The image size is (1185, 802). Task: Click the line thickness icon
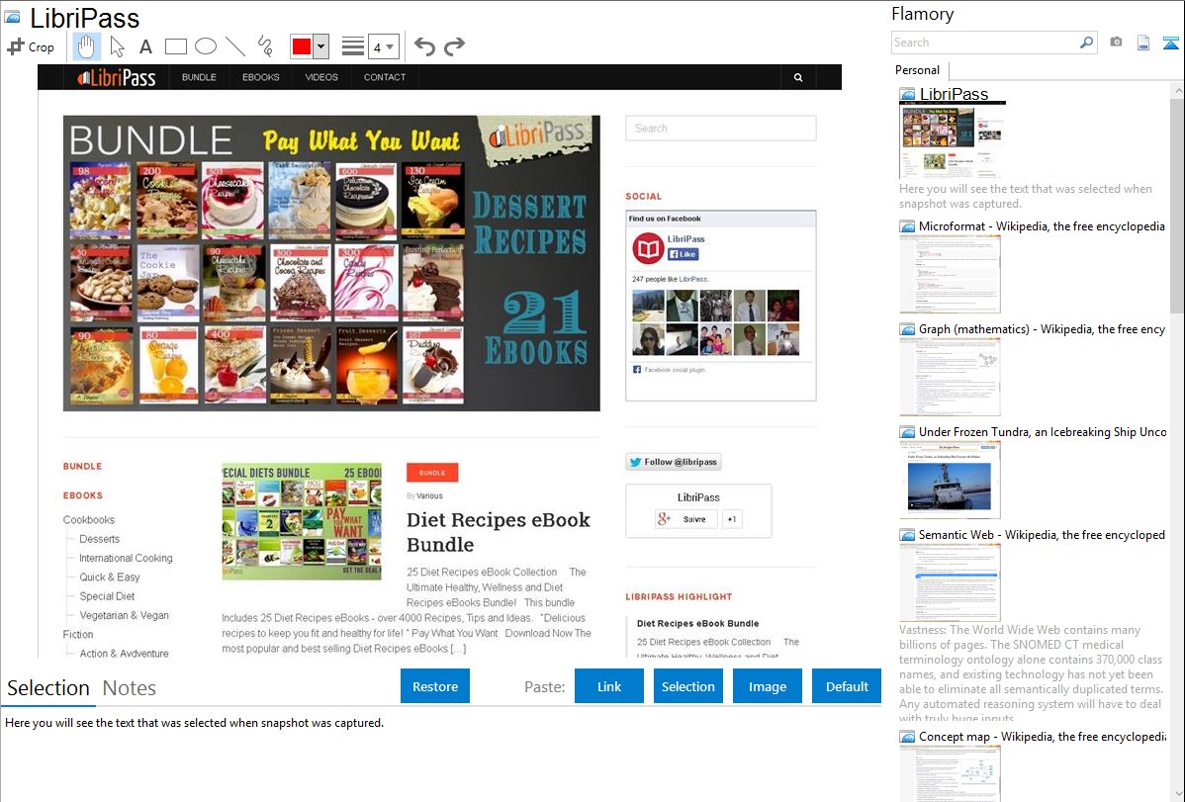(x=353, y=46)
